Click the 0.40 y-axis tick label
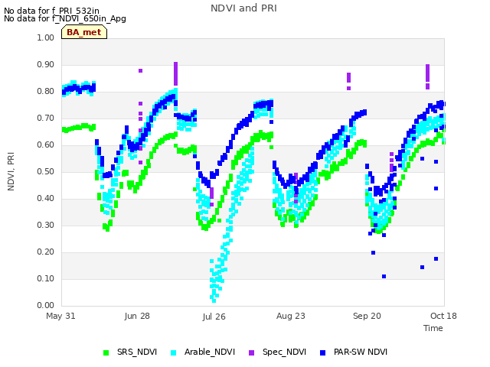490x367 pixels. tap(46, 199)
